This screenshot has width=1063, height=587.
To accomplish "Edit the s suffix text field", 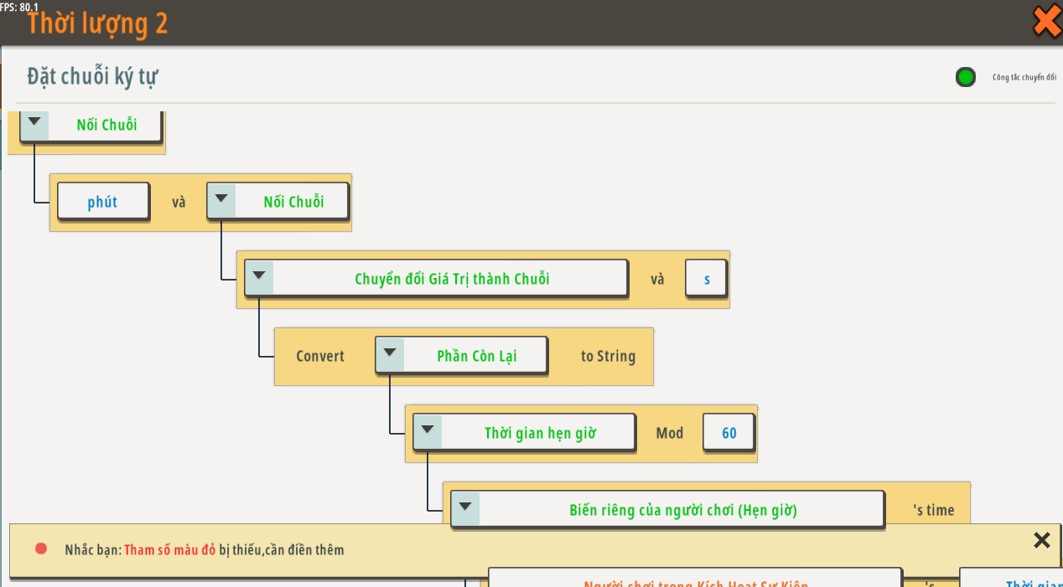I will (x=706, y=279).
